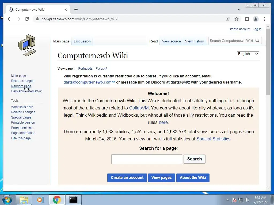The width and height of the screenshot is (274, 205).
Task: Click the View pages button
Action: pos(161,178)
